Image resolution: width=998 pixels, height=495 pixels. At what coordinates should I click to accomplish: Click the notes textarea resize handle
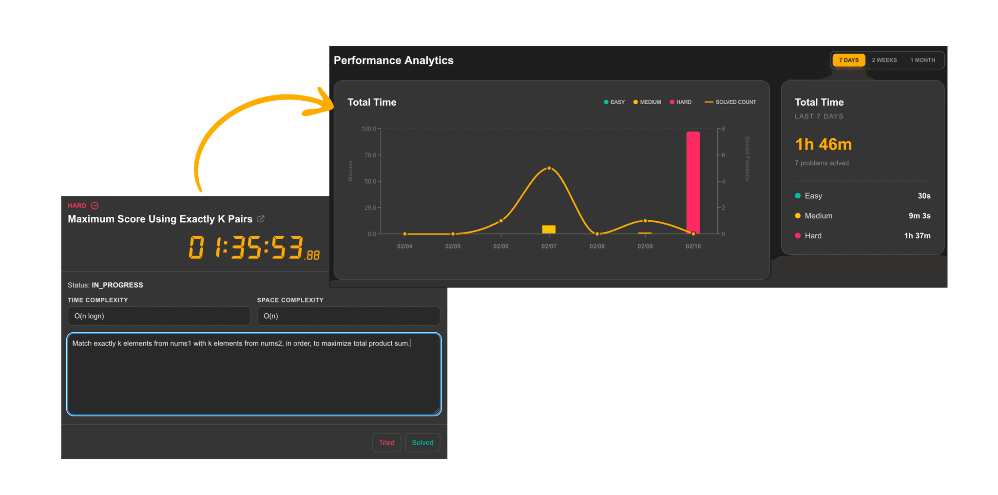437,411
